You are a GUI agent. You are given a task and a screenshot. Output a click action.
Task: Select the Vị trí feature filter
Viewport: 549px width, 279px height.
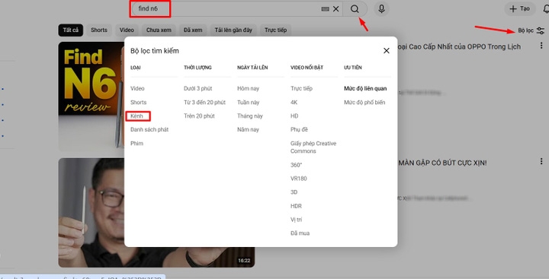coord(296,220)
